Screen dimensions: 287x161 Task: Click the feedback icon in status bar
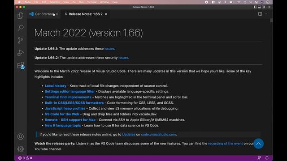(259, 158)
